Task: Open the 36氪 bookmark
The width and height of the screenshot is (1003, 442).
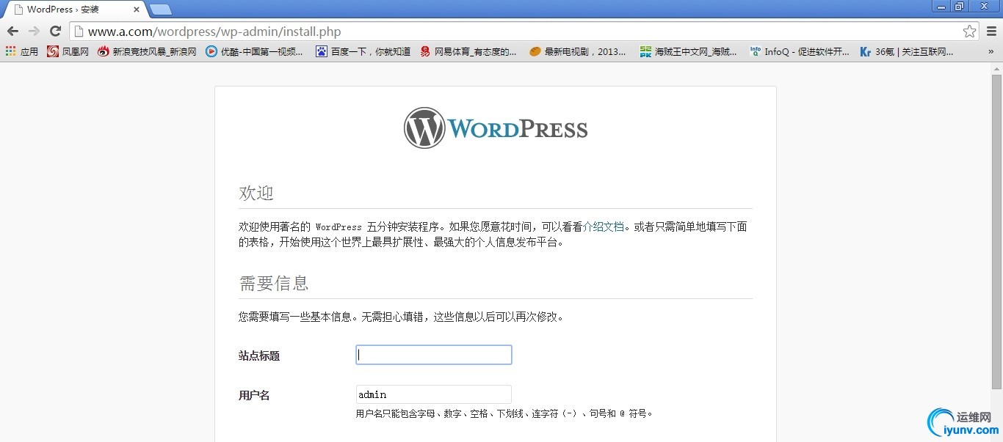Action: point(907,52)
